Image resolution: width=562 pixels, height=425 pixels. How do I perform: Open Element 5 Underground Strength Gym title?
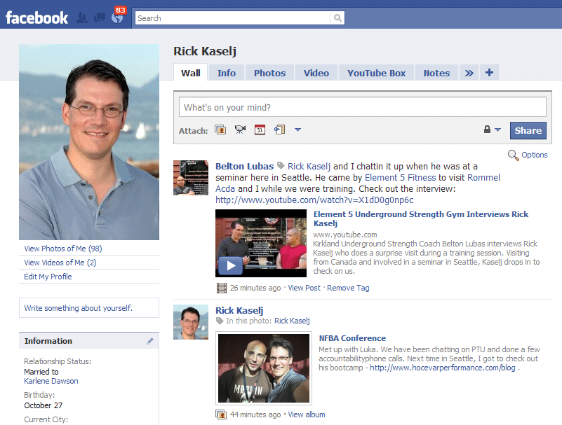click(x=421, y=218)
